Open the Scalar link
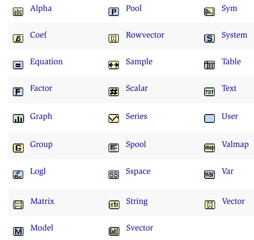The image size is (254, 240). pyautogui.click(x=137, y=88)
